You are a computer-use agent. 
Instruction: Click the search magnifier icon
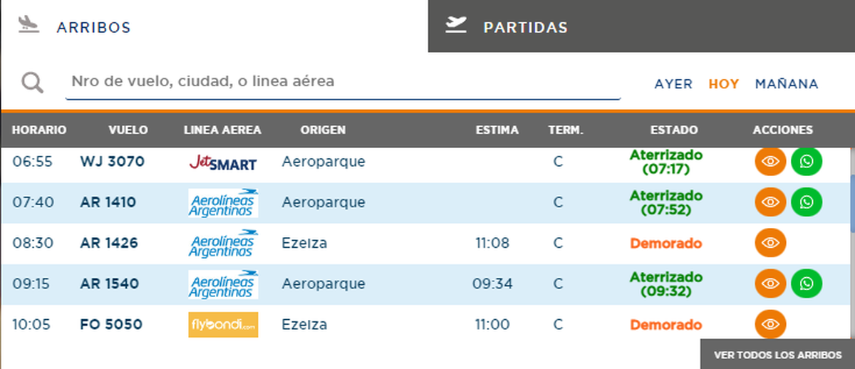click(32, 83)
